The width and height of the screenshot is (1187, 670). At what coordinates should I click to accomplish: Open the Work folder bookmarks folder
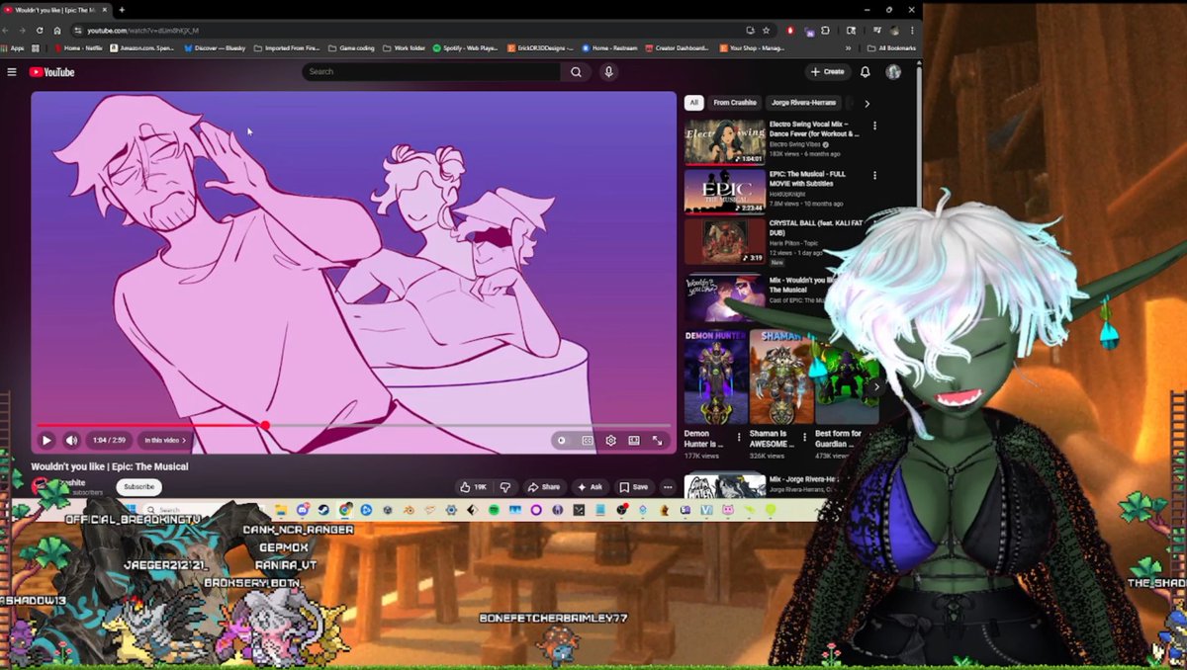pyautogui.click(x=404, y=47)
